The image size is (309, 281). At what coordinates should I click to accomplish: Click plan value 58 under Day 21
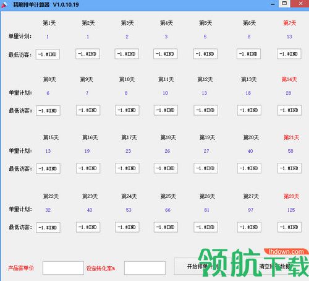290,151
